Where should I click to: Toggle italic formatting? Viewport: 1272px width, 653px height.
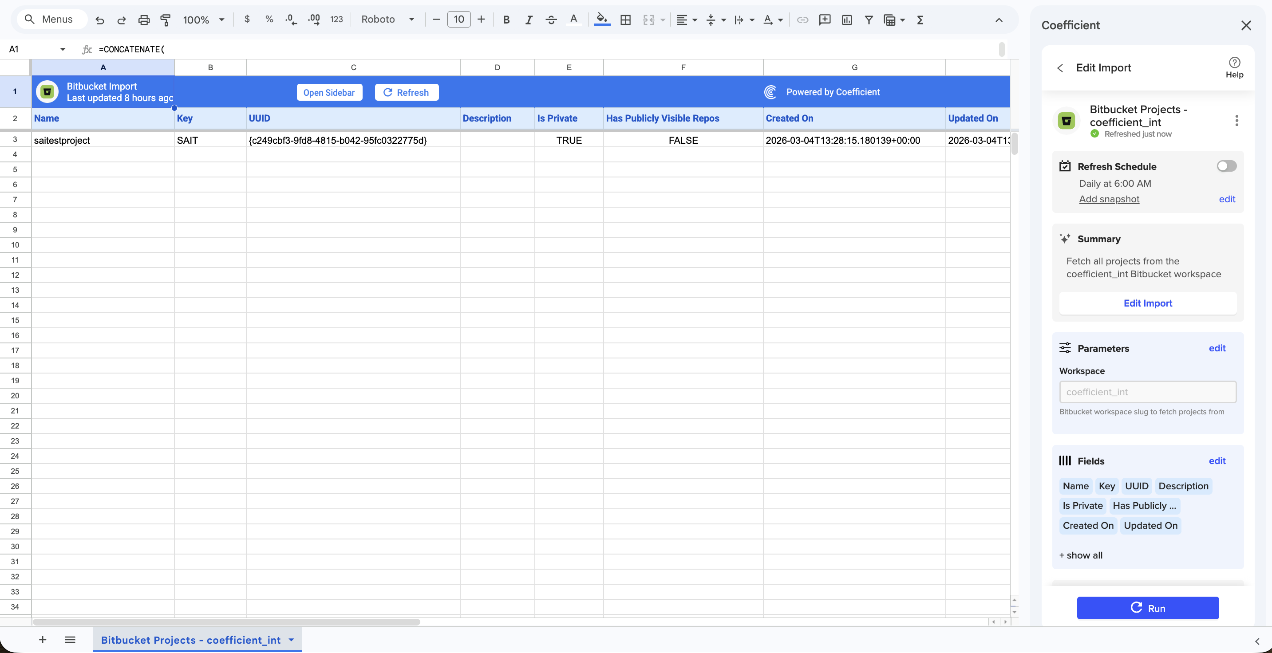click(x=529, y=20)
